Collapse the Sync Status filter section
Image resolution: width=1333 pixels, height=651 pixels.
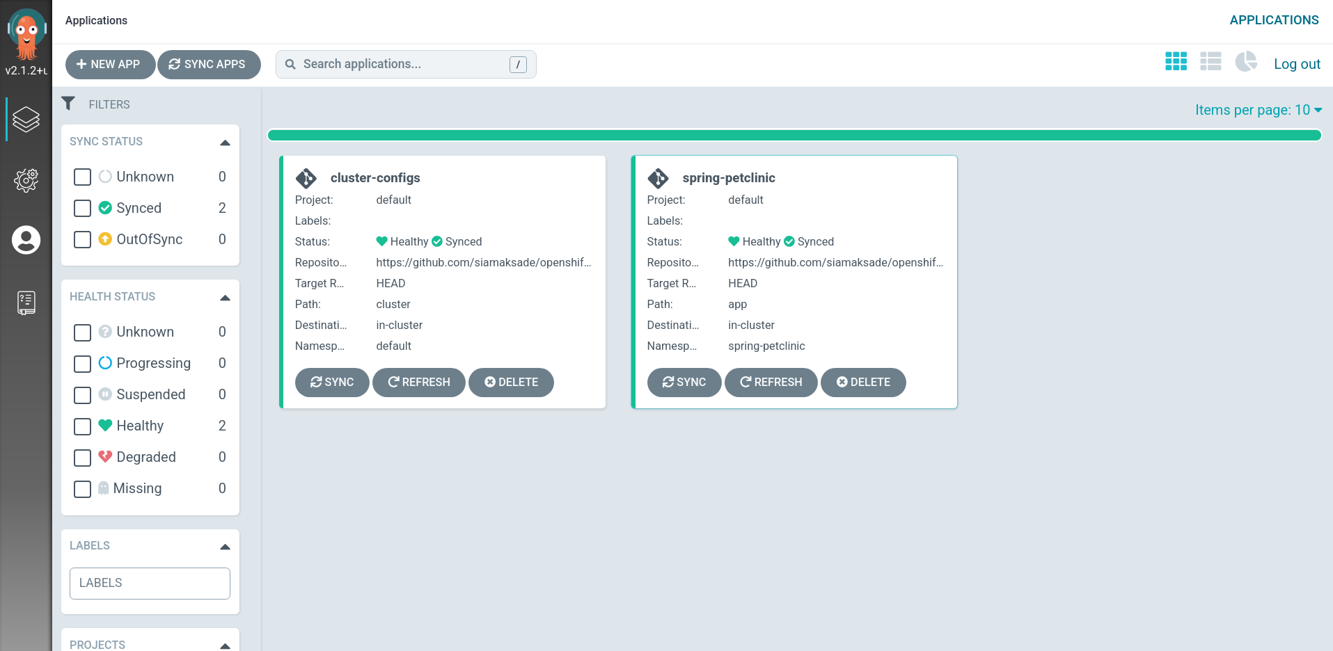(x=225, y=143)
